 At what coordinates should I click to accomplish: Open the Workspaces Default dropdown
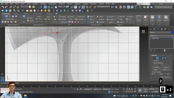point(166,4)
